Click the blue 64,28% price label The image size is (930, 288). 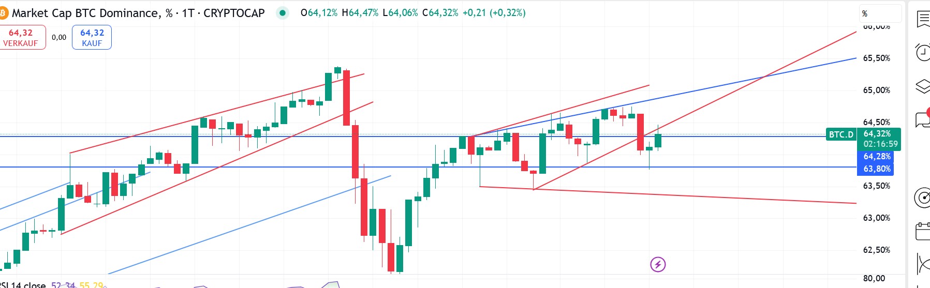(877, 156)
